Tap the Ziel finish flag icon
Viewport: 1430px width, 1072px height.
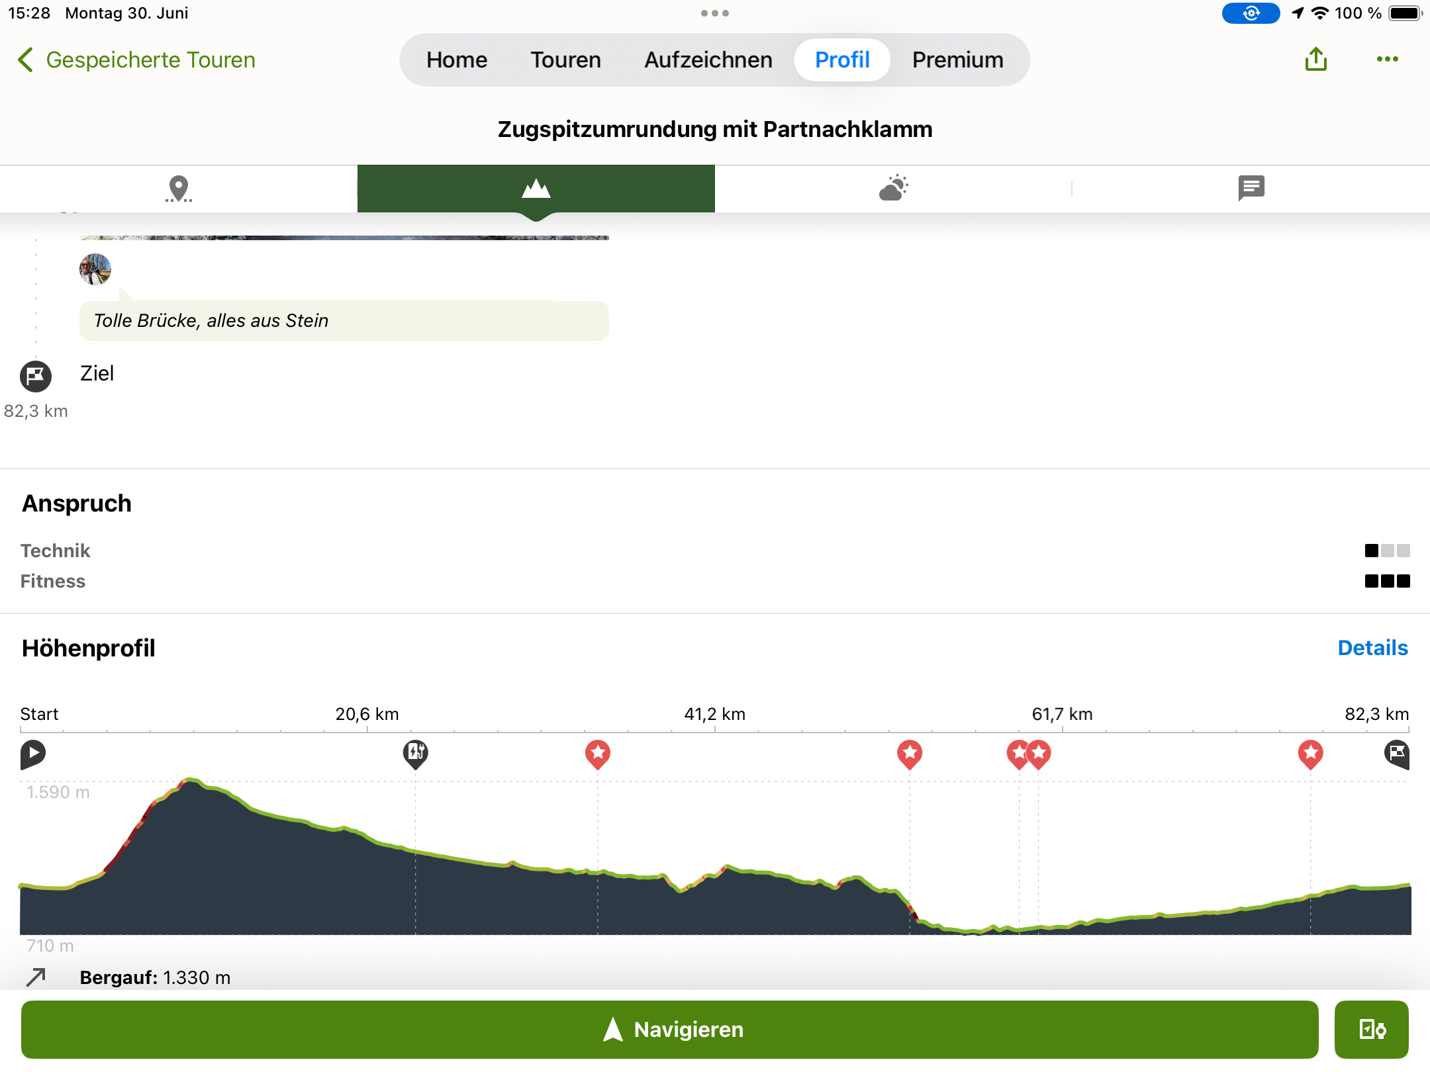point(36,376)
